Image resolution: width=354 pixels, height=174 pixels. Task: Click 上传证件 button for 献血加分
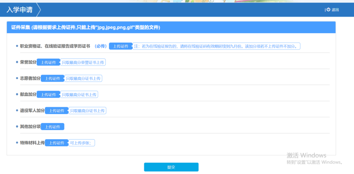point(48,95)
